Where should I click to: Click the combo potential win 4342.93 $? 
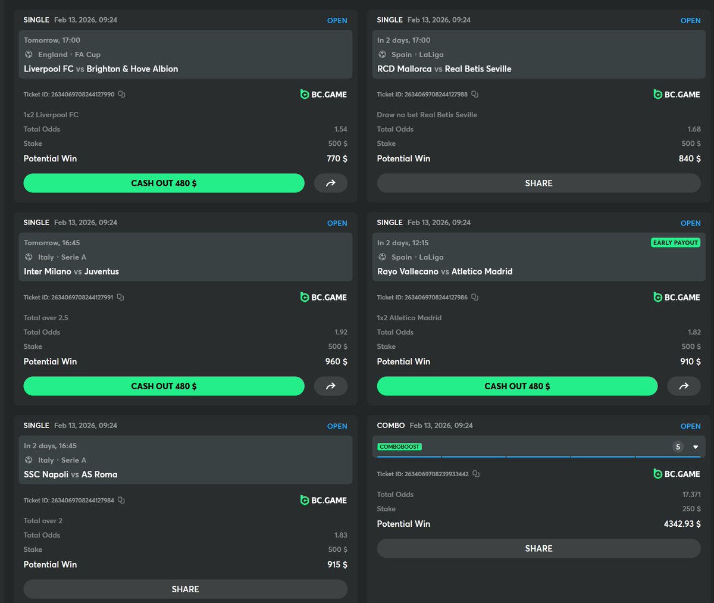[x=682, y=524]
